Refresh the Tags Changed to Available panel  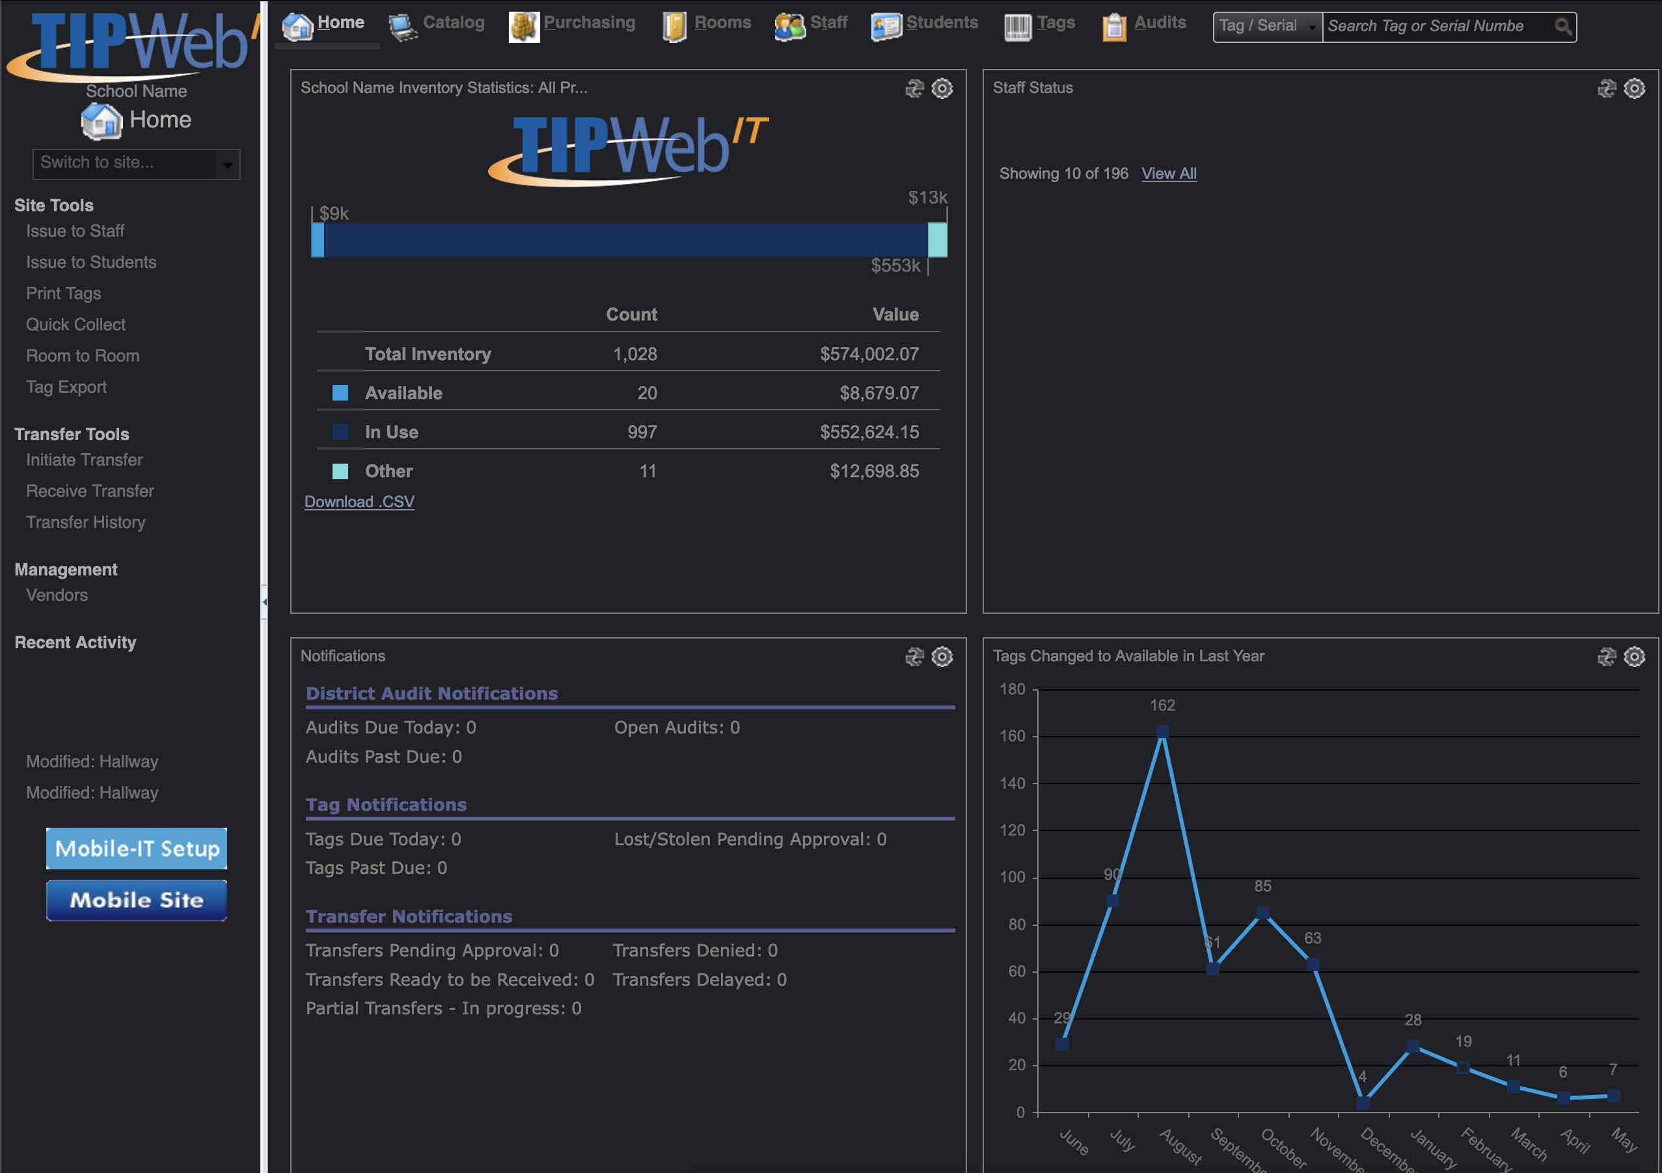1606,657
